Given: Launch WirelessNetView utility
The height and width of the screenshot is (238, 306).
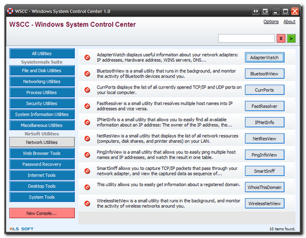Looking at the screenshot, I should click(x=264, y=203).
